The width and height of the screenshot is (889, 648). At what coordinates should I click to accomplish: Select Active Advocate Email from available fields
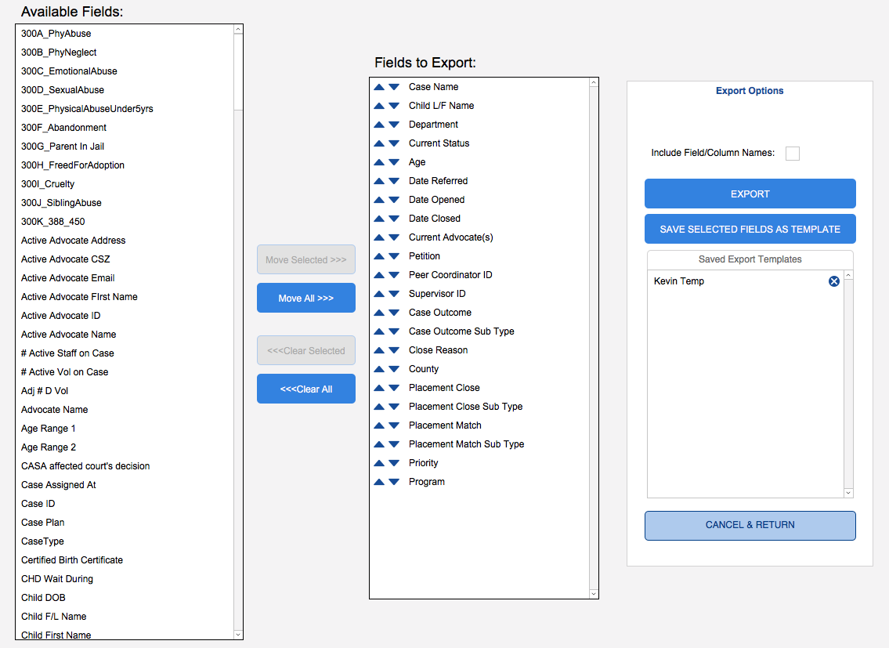68,278
